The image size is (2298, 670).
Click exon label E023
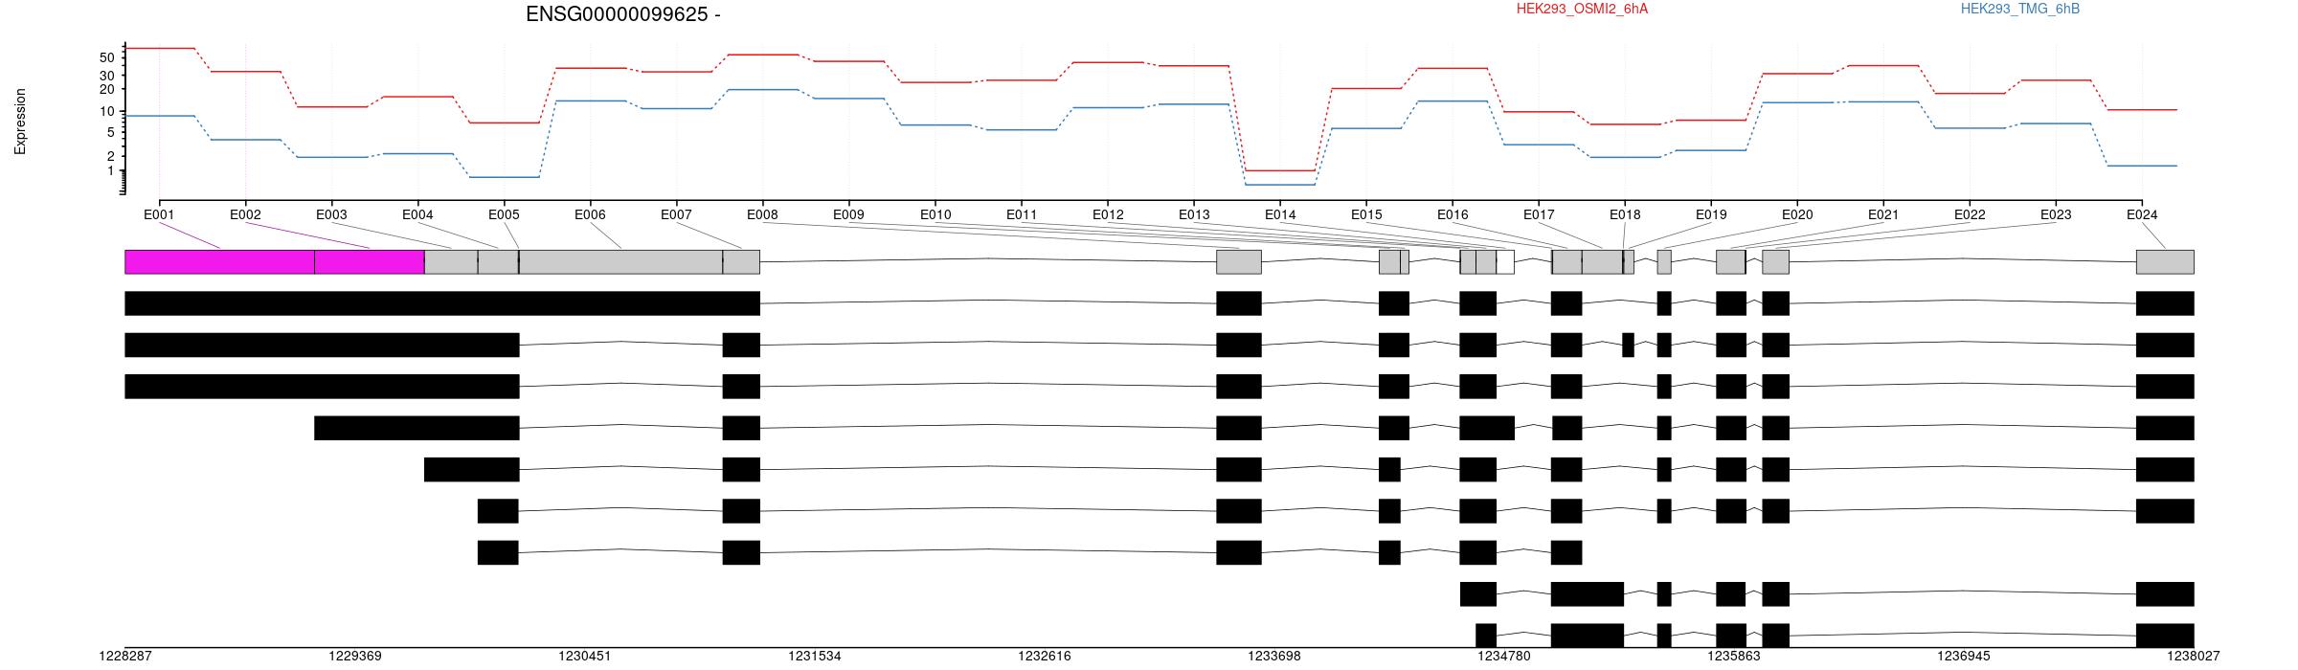pos(2056,214)
